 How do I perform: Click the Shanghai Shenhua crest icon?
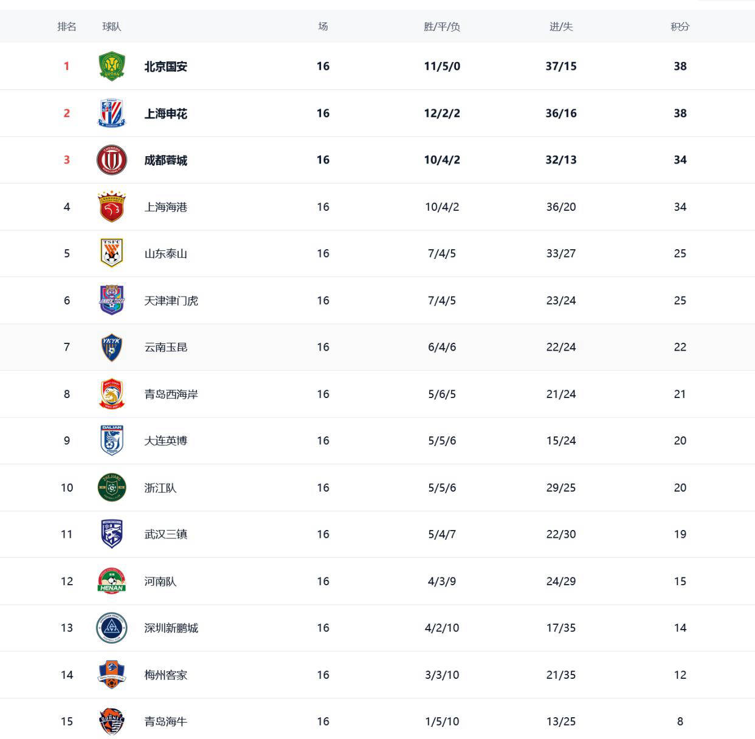pos(112,113)
